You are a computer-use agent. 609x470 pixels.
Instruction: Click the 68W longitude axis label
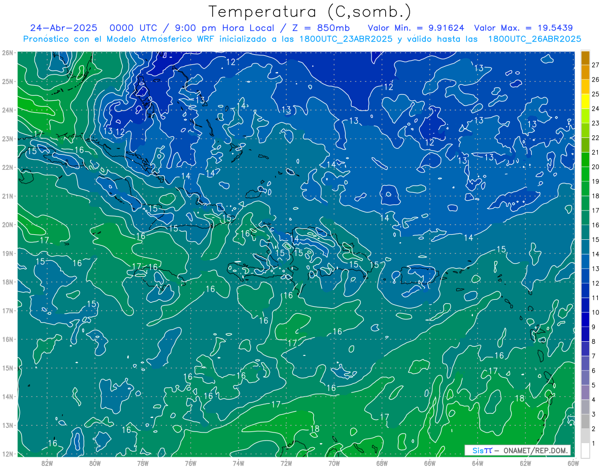382,463
